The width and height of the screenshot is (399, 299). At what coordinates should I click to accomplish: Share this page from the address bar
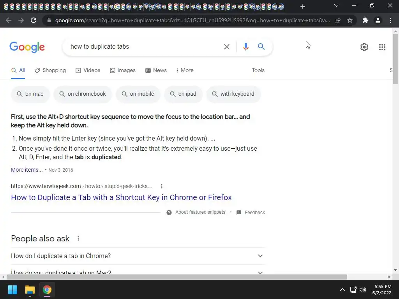(x=337, y=20)
